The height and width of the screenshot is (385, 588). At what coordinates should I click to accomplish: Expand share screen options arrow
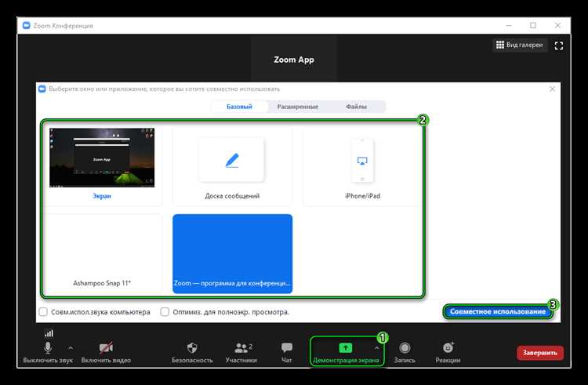pyautogui.click(x=376, y=348)
